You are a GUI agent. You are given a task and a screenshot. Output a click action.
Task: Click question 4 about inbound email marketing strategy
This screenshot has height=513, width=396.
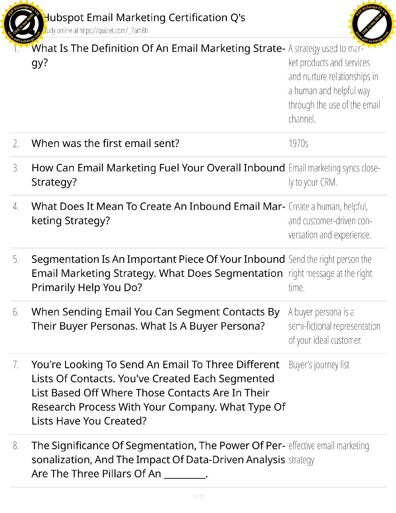158,213
